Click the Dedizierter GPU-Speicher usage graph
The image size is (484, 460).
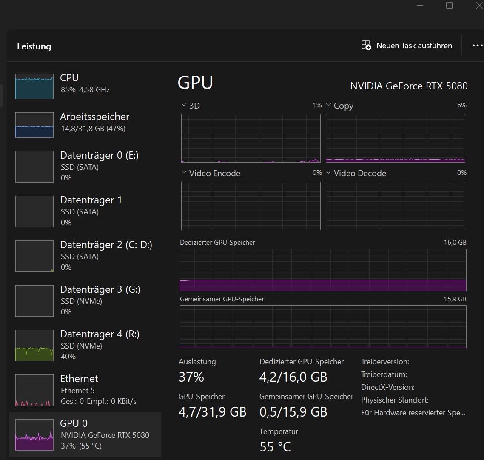pyautogui.click(x=323, y=270)
